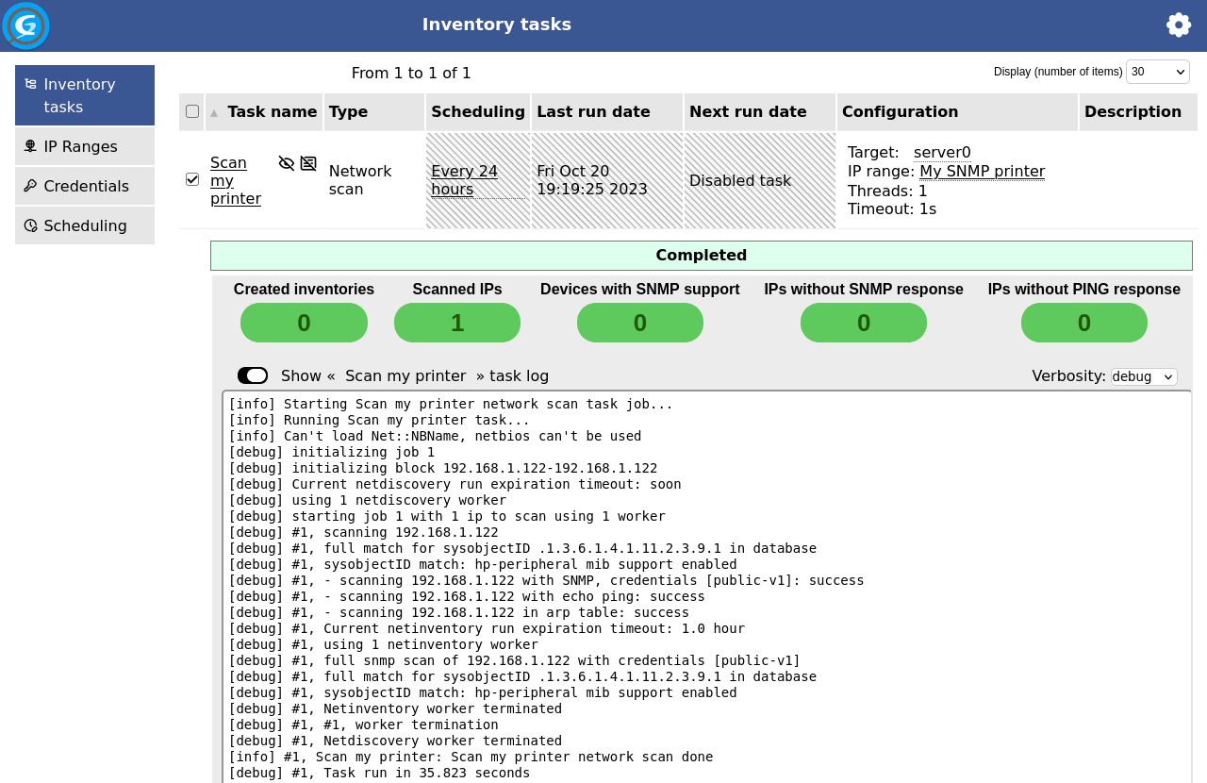Click the Target server0 configuration text

point(909,152)
